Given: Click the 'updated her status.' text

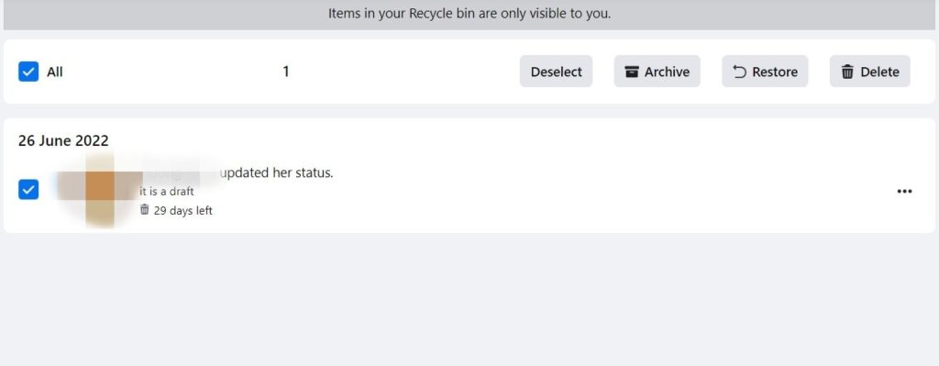Looking at the screenshot, I should point(277,173).
